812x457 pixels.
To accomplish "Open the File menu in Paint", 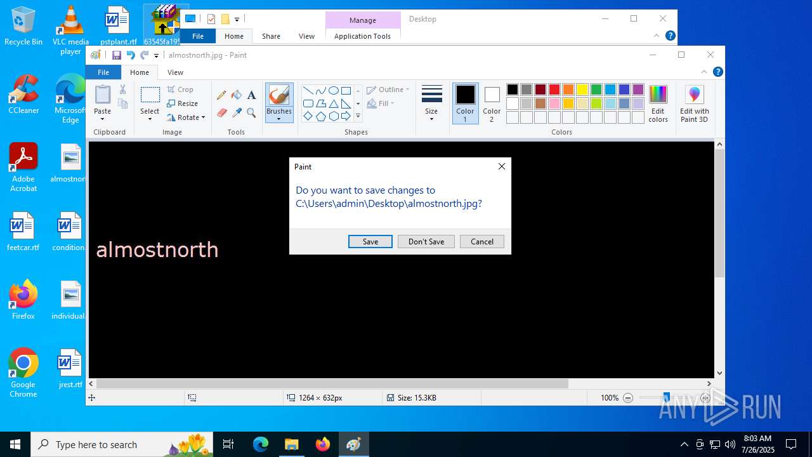I will pyautogui.click(x=103, y=72).
